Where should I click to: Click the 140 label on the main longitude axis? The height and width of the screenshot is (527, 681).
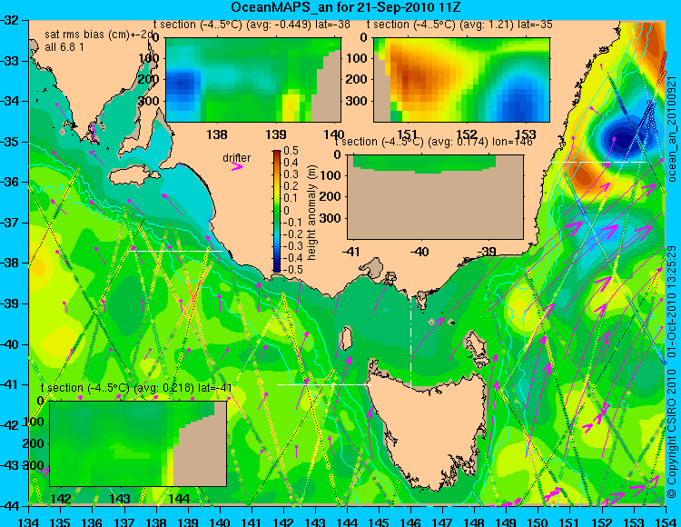pyautogui.click(x=220, y=522)
